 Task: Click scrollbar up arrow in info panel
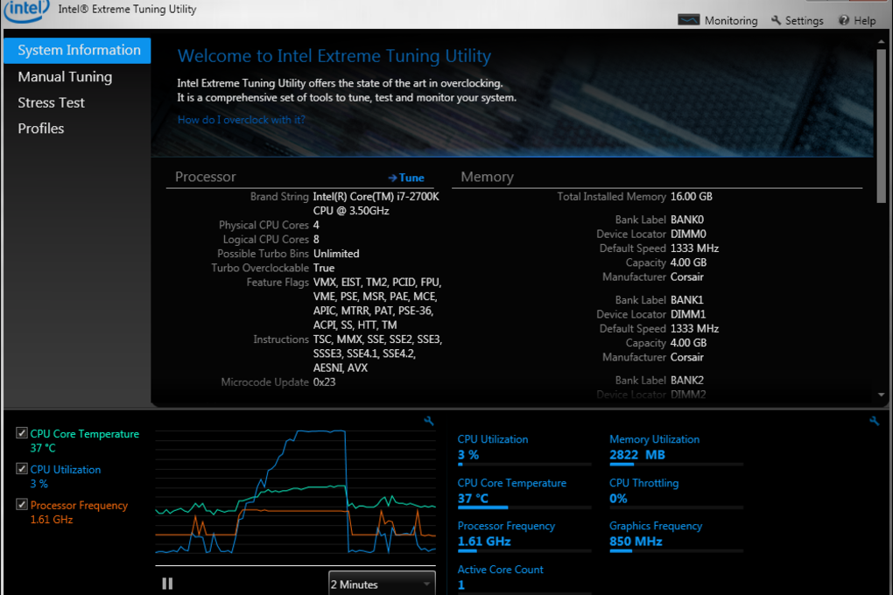(x=881, y=42)
